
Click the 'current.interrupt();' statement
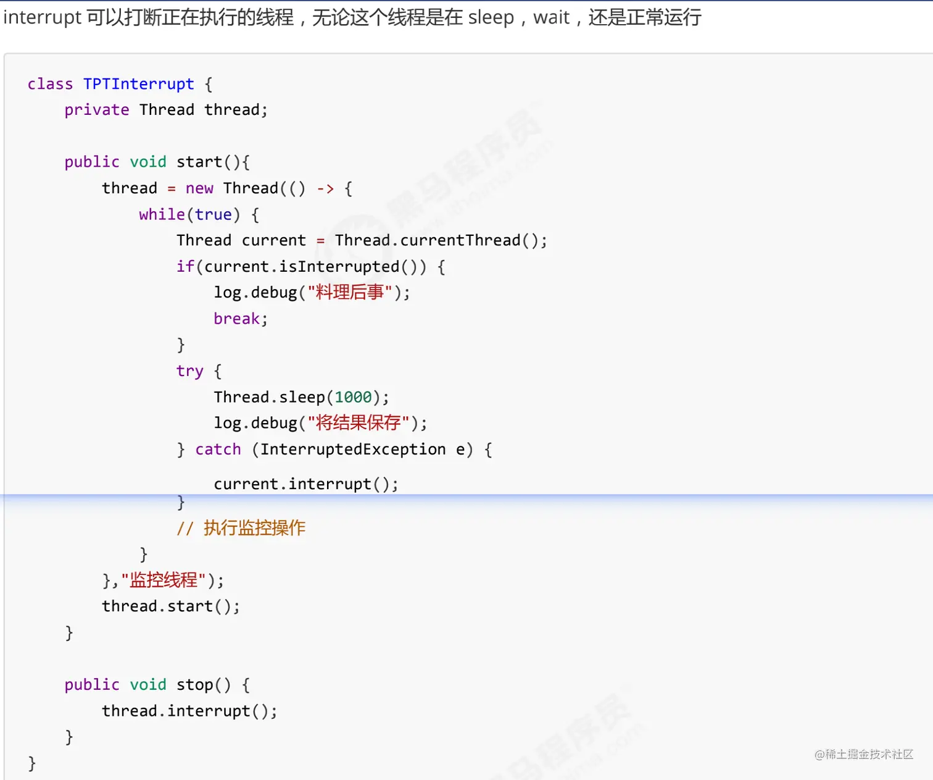(306, 484)
